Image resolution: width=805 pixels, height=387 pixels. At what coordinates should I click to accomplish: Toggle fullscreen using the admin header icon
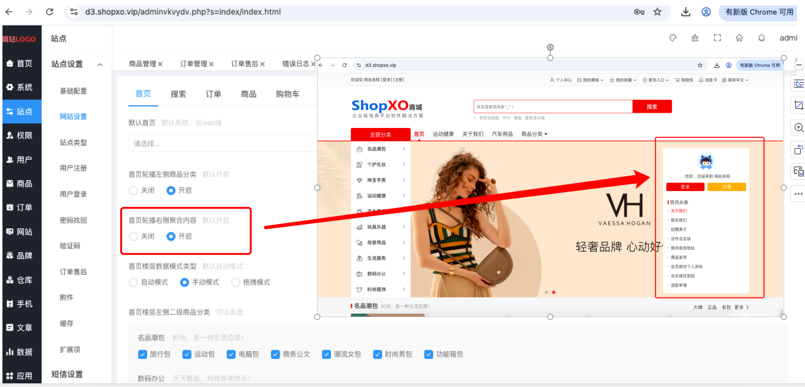pyautogui.click(x=717, y=38)
